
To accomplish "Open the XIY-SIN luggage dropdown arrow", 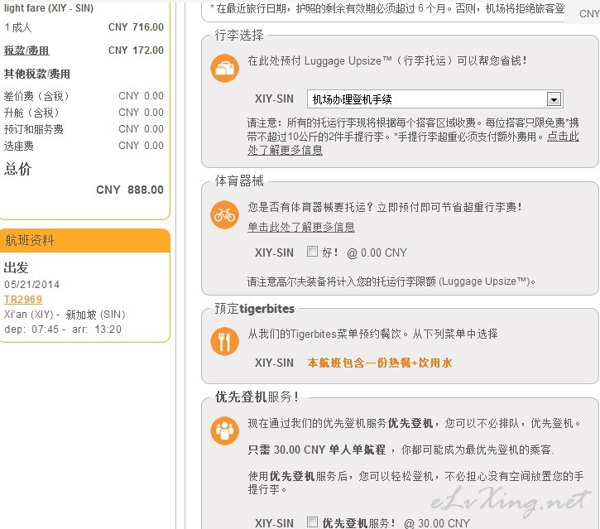I will click(x=554, y=99).
